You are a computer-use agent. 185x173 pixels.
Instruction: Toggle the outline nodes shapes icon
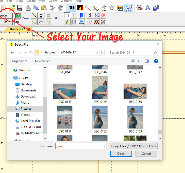tap(128, 8)
